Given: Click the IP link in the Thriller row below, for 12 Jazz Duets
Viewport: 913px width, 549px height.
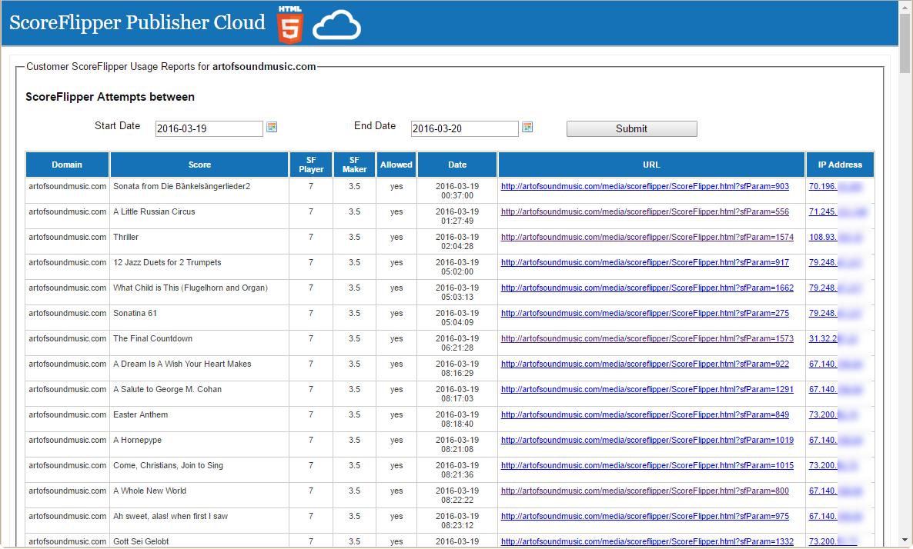Looking at the screenshot, I should click(834, 263).
